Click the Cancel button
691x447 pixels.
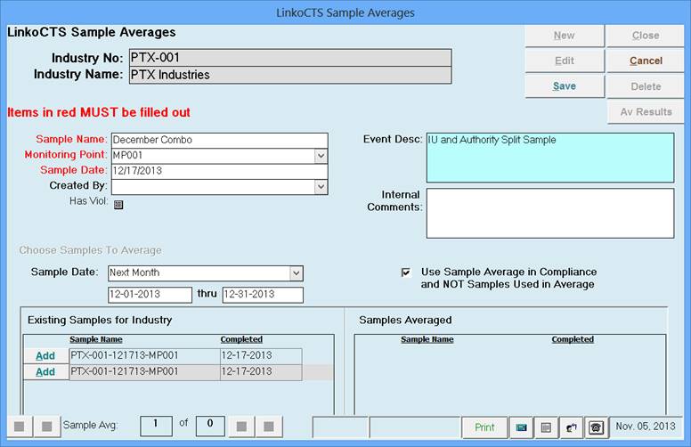point(646,61)
